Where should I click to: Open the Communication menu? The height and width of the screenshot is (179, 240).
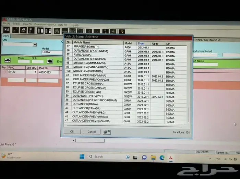pyautogui.click(x=43, y=25)
